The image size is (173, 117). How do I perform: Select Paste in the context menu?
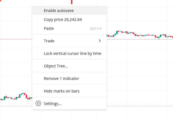click(x=49, y=28)
